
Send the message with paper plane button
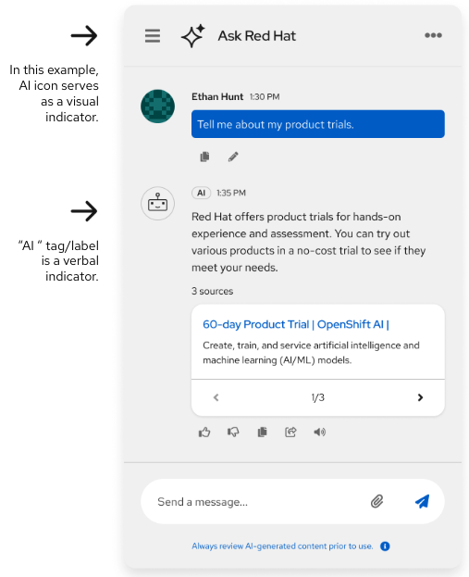(x=422, y=502)
